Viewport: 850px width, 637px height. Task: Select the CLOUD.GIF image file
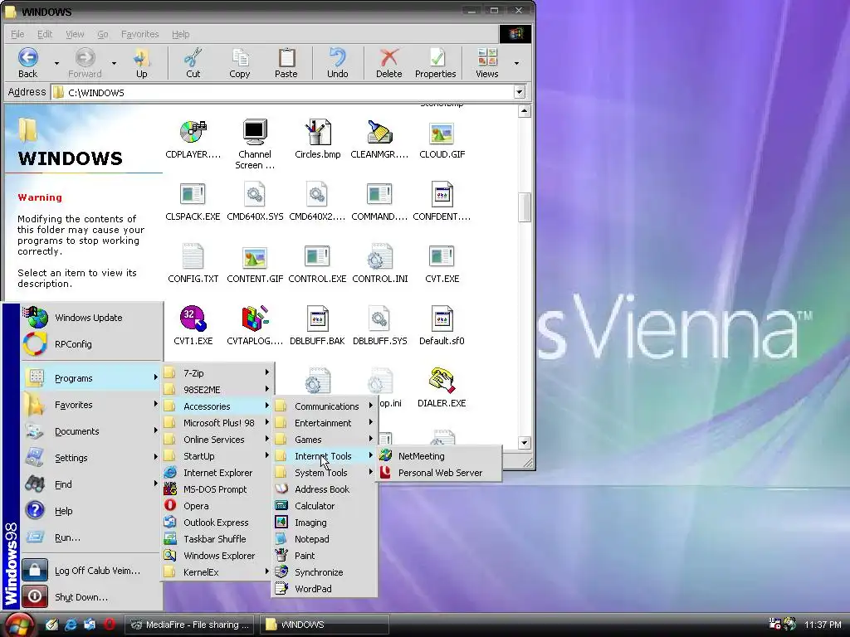click(442, 139)
